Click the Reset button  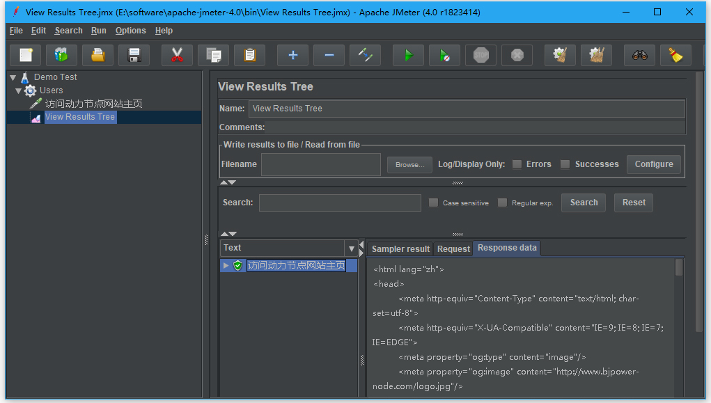(x=634, y=203)
